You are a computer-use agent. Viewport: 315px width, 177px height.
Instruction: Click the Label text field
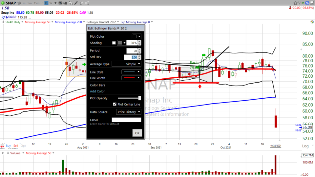point(126,120)
